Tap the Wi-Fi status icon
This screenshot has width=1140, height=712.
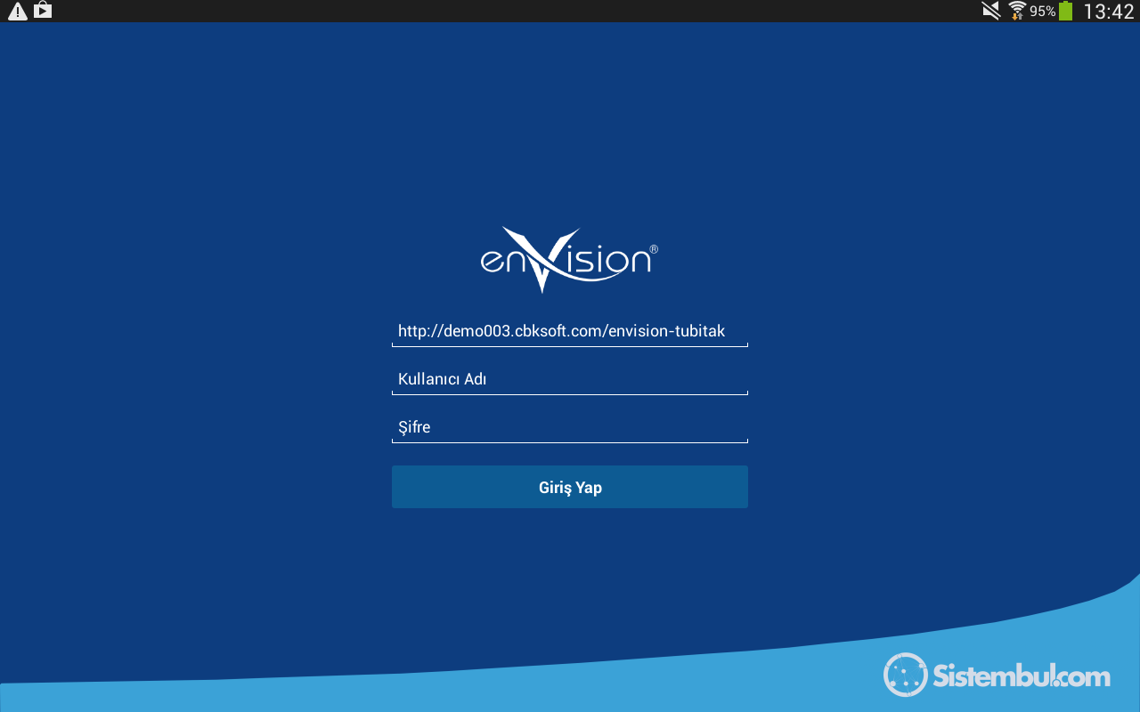coord(1017,11)
